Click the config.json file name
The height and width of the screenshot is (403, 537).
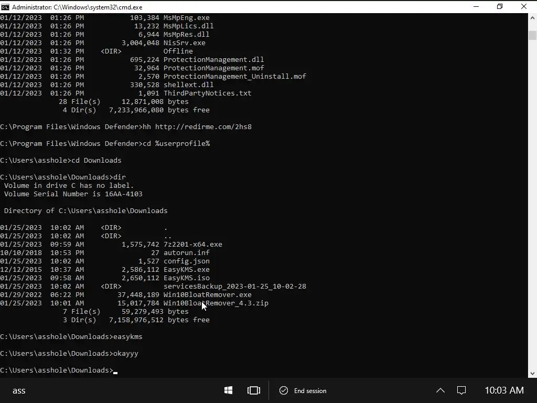pos(186,261)
